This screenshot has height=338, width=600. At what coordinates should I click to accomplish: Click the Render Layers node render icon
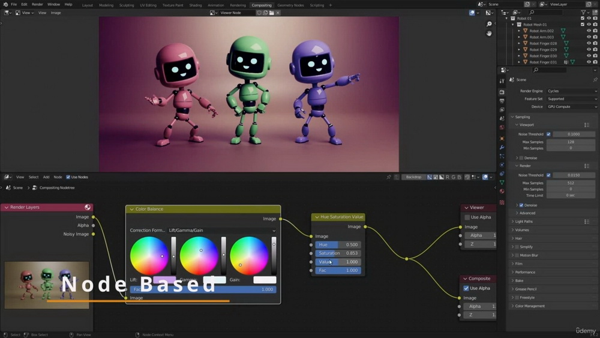(x=88, y=207)
